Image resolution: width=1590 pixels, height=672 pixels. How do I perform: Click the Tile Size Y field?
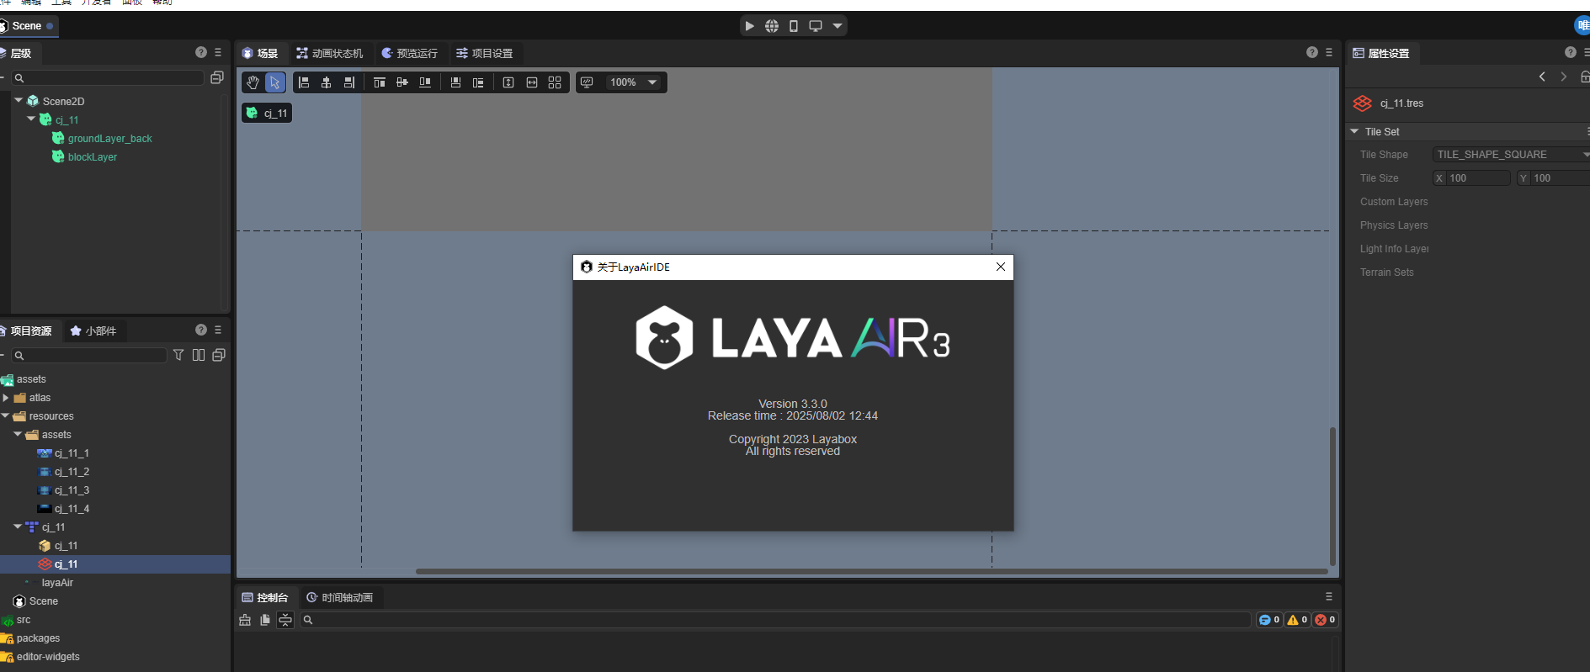(x=1554, y=178)
